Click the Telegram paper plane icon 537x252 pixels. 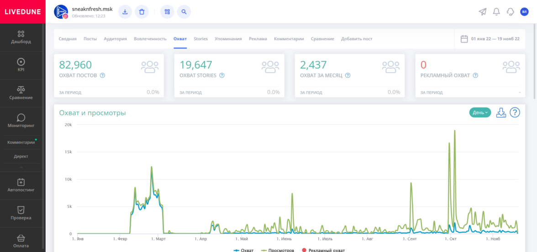[x=482, y=12]
